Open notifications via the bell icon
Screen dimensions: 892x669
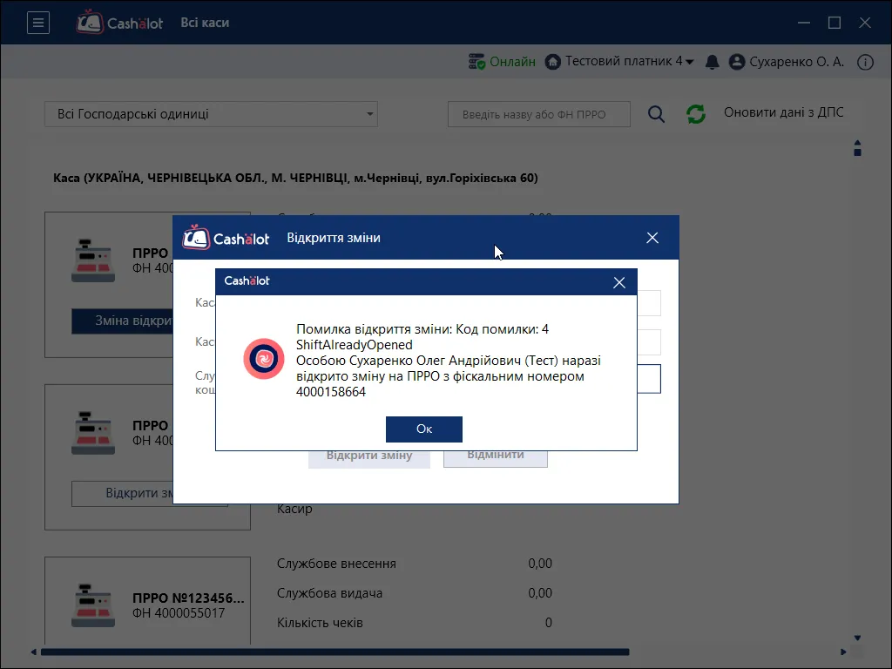[x=713, y=62]
